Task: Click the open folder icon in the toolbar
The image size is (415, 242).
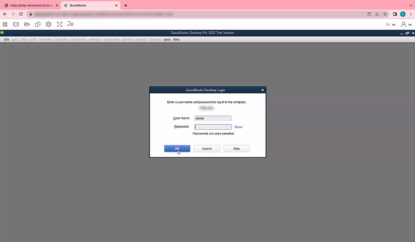Action: tap(27, 25)
